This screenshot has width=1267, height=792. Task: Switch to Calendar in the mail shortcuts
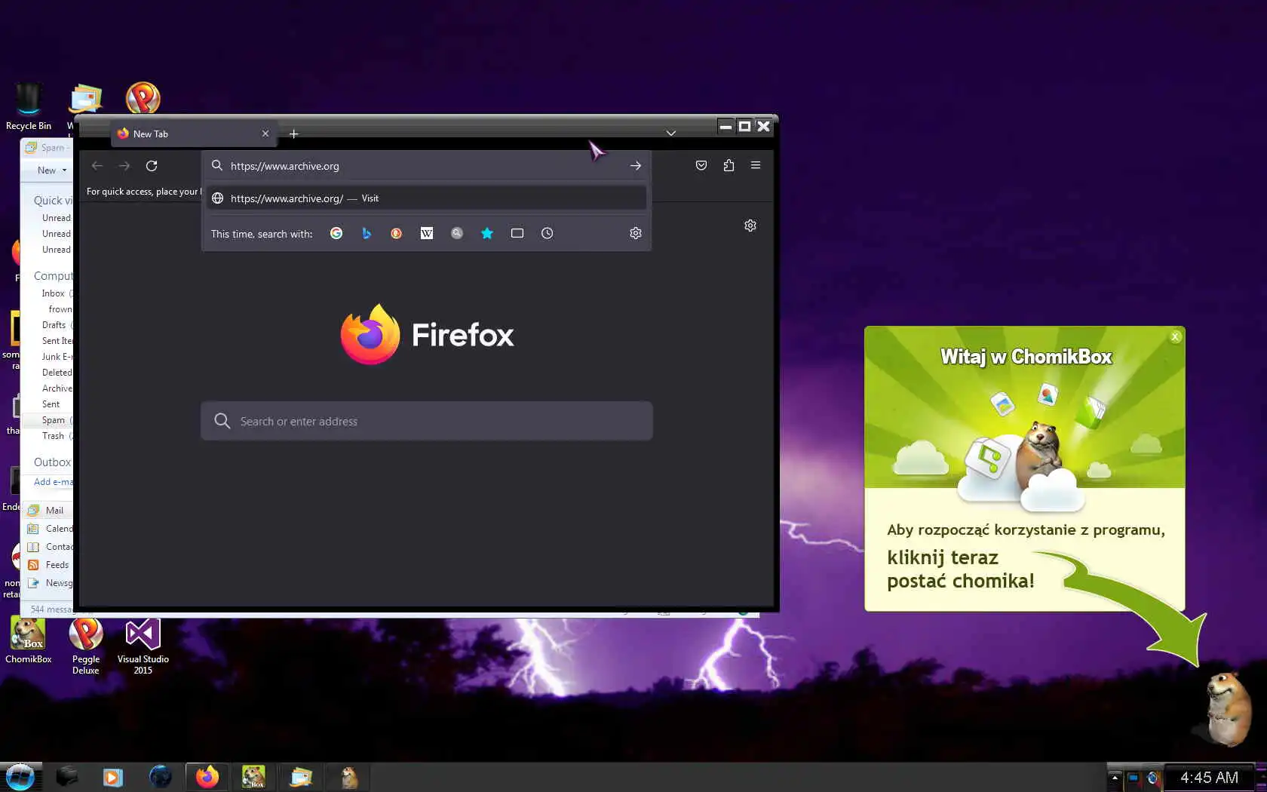point(50,529)
